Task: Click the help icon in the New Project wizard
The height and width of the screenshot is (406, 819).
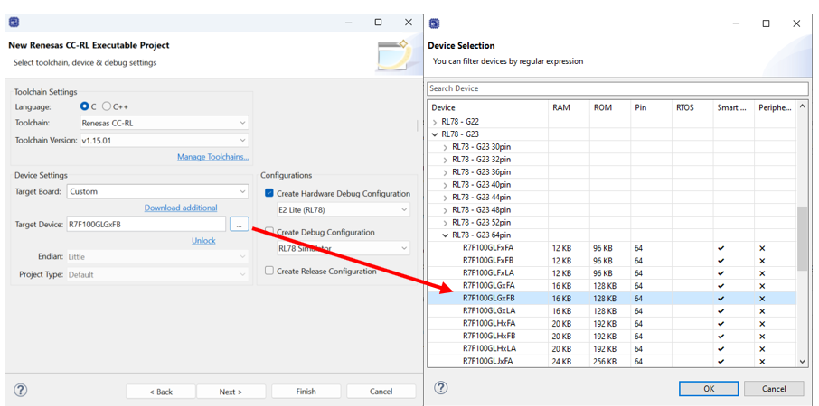Action: coord(21,390)
